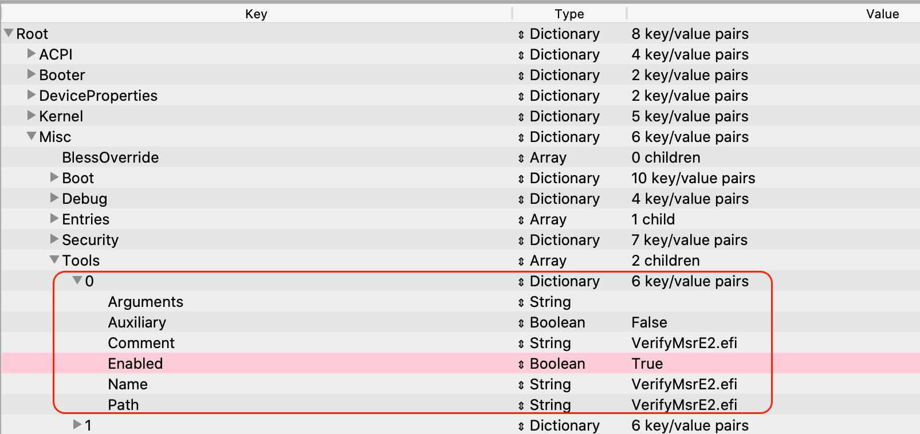Click the Key column header

pos(256,14)
